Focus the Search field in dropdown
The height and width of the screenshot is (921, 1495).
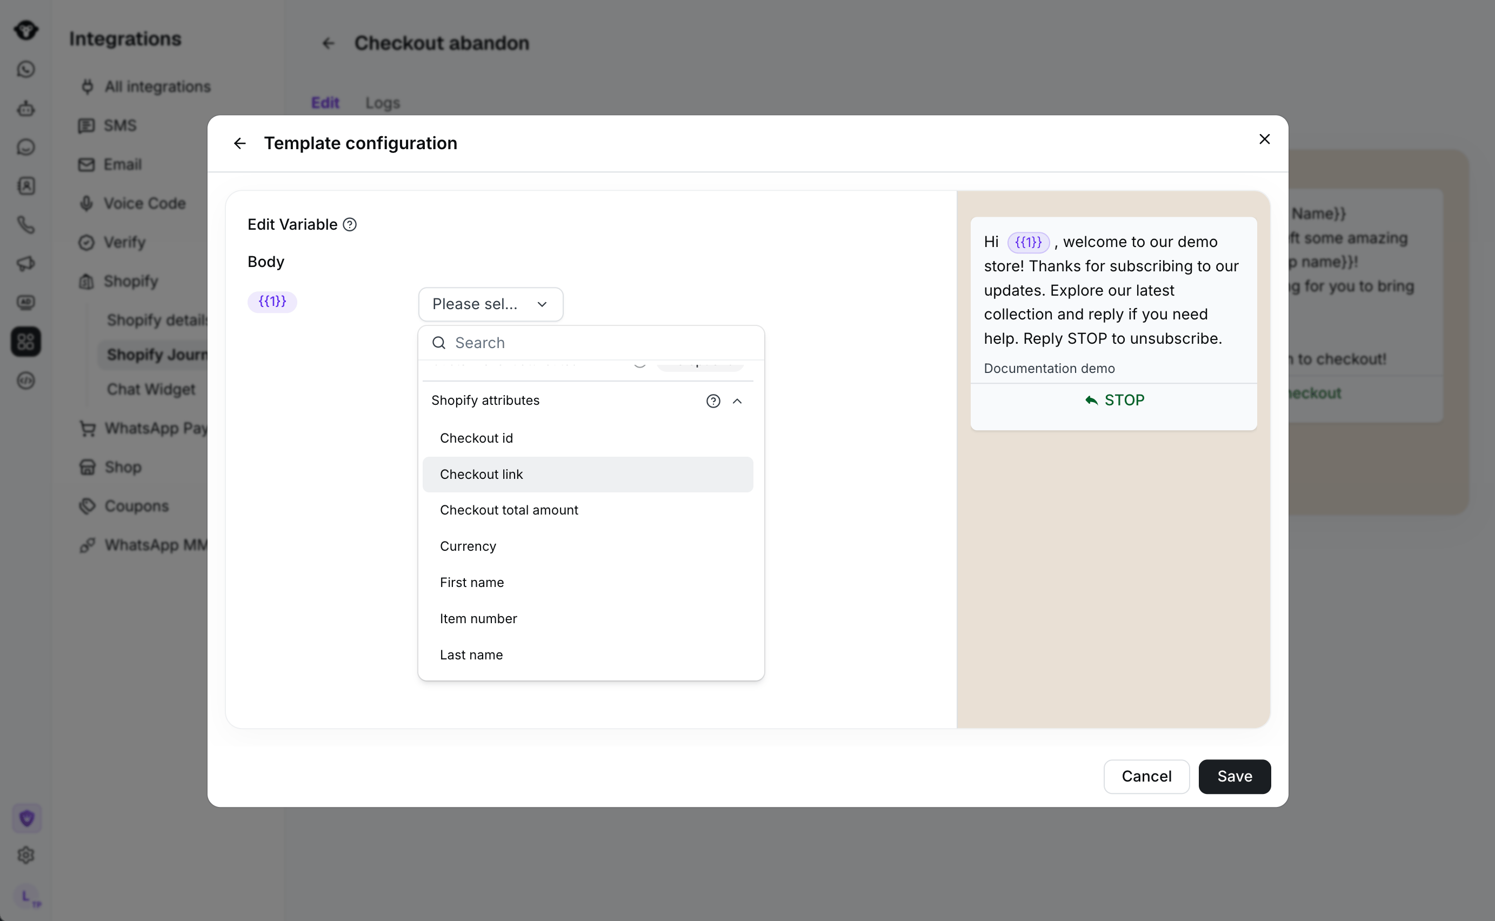(591, 343)
